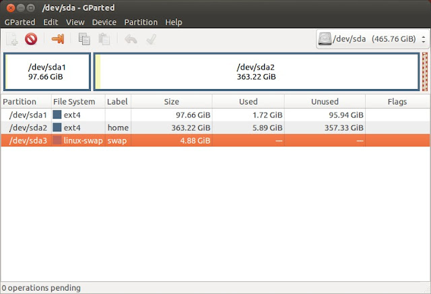Viewport: 431px width, 294px height.
Task: Click the 'swap' label cell
Action: point(118,140)
